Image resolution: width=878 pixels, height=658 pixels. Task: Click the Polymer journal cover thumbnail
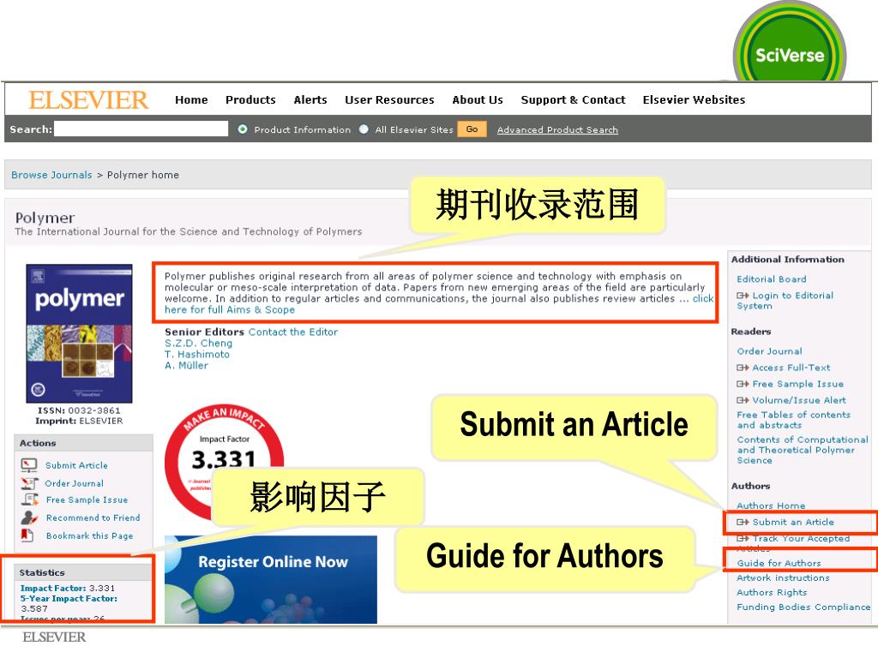pos(79,333)
